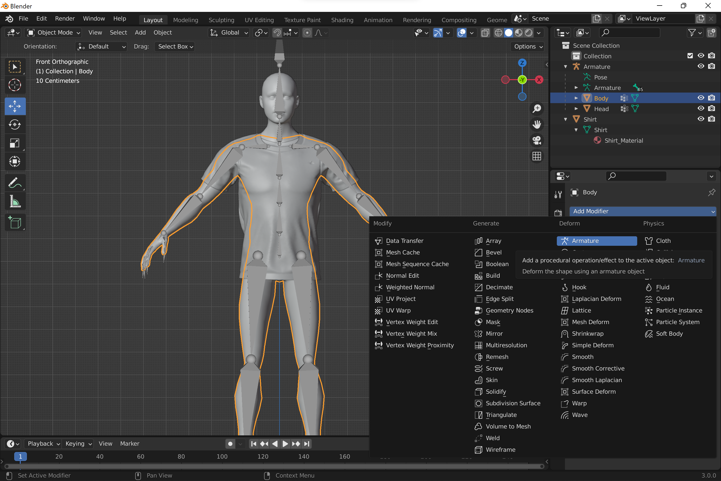
Task: Open the camera view icon in viewport gizmos
Action: click(537, 140)
